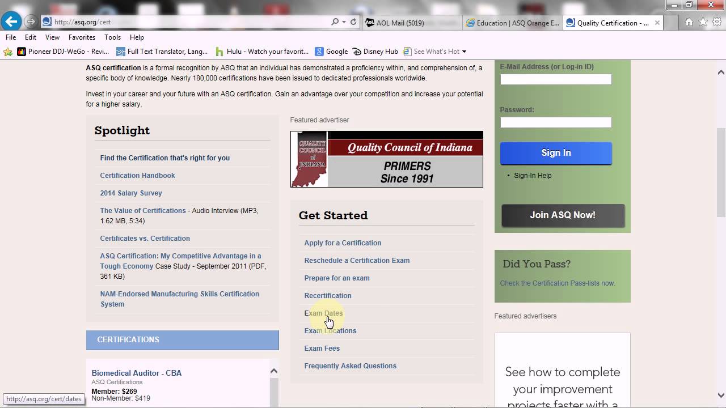Open Check the Certification Pass-lists link
The height and width of the screenshot is (408, 726).
(558, 283)
